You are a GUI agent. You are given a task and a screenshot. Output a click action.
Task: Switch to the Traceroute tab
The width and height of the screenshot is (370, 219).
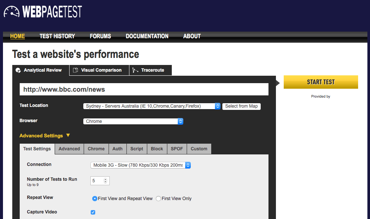(x=151, y=70)
